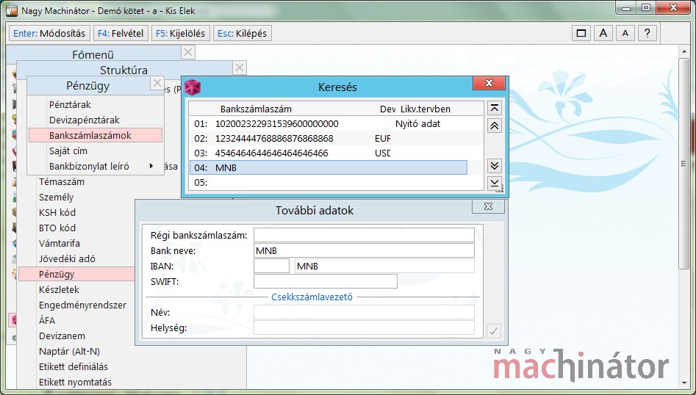Click F5: Kijelölés button
The image size is (696, 395).
point(181,33)
